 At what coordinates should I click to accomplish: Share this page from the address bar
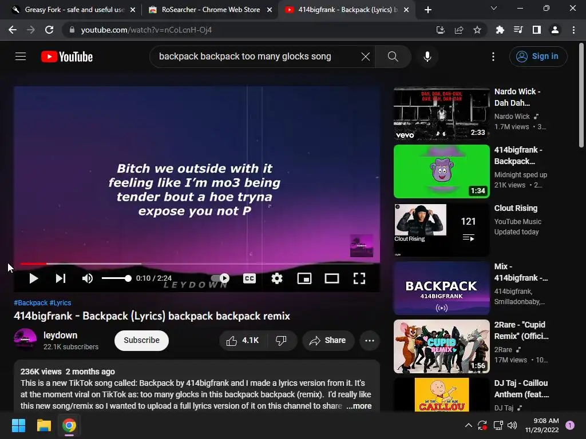[459, 30]
